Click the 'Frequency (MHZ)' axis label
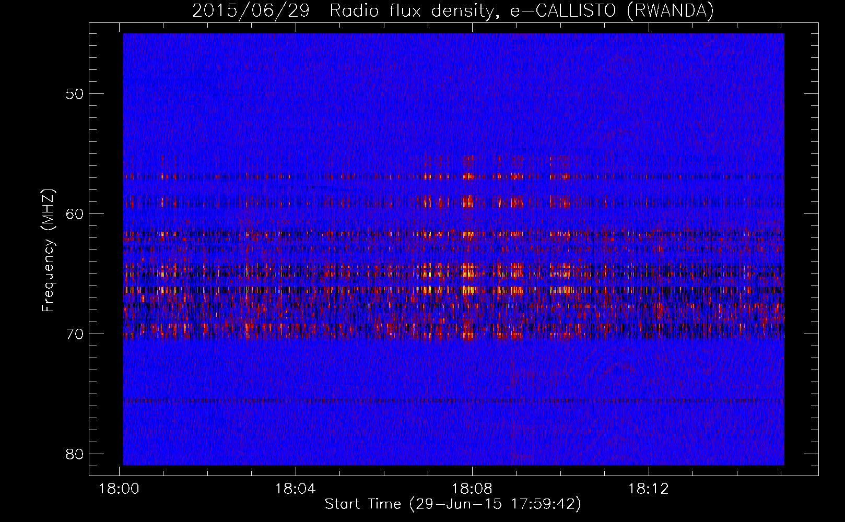This screenshot has height=522, width=845. pyautogui.click(x=48, y=251)
